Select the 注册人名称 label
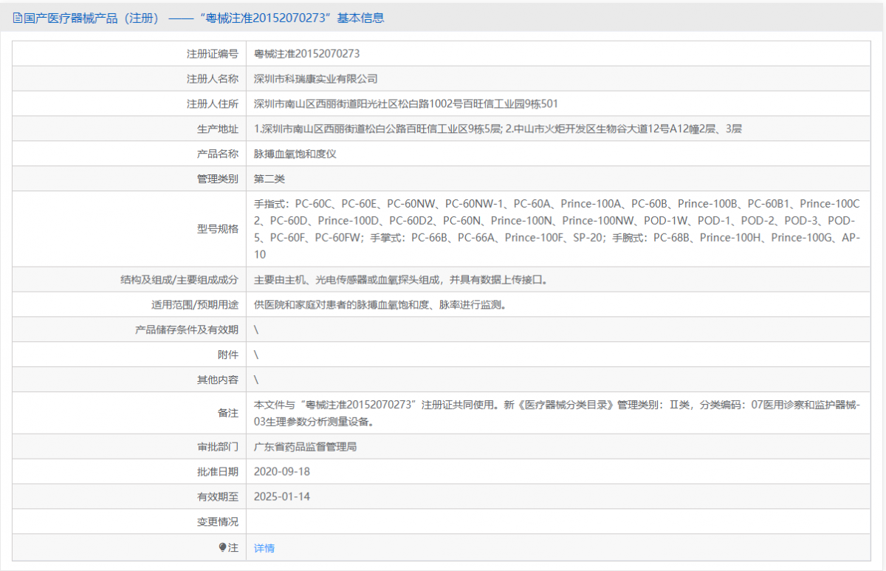The image size is (886, 571). click(213, 78)
